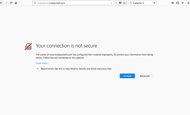Show more toolbar tools overflow chevron
The height and width of the screenshot is (115, 190).
[182, 3]
